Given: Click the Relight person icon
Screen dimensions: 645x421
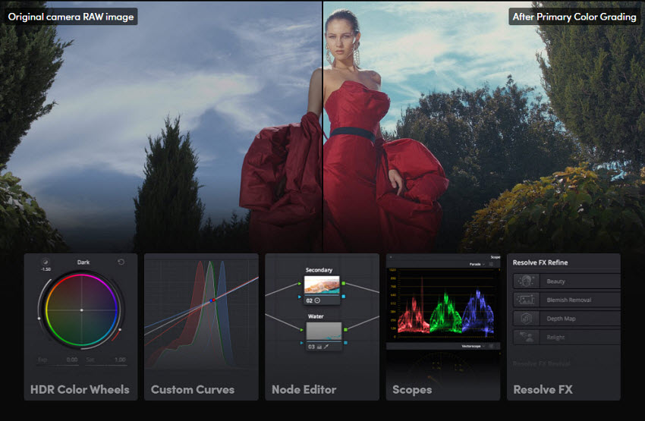Looking at the screenshot, I should point(526,337).
